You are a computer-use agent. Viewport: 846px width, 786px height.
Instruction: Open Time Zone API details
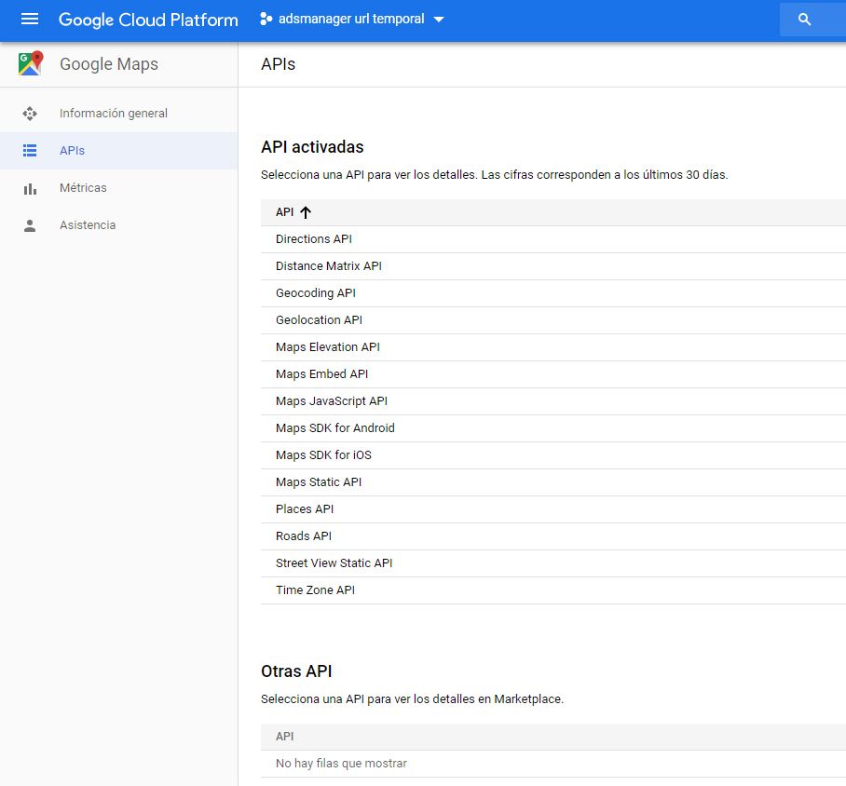tap(315, 589)
